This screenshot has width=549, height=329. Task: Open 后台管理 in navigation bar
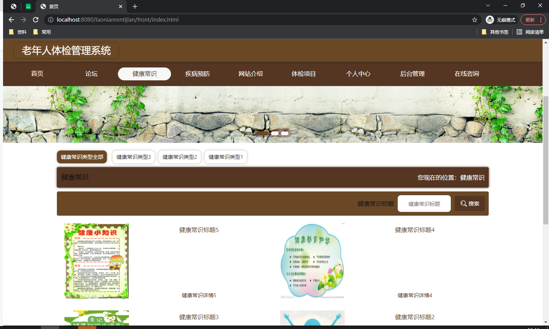click(413, 74)
